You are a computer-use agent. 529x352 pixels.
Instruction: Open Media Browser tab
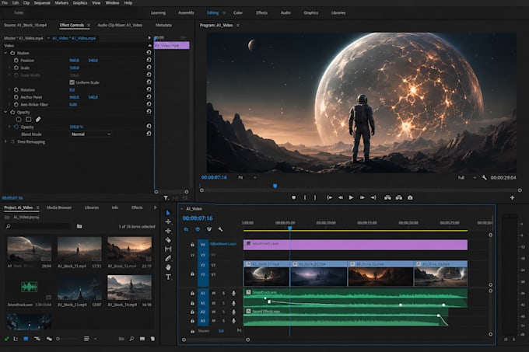coord(59,207)
